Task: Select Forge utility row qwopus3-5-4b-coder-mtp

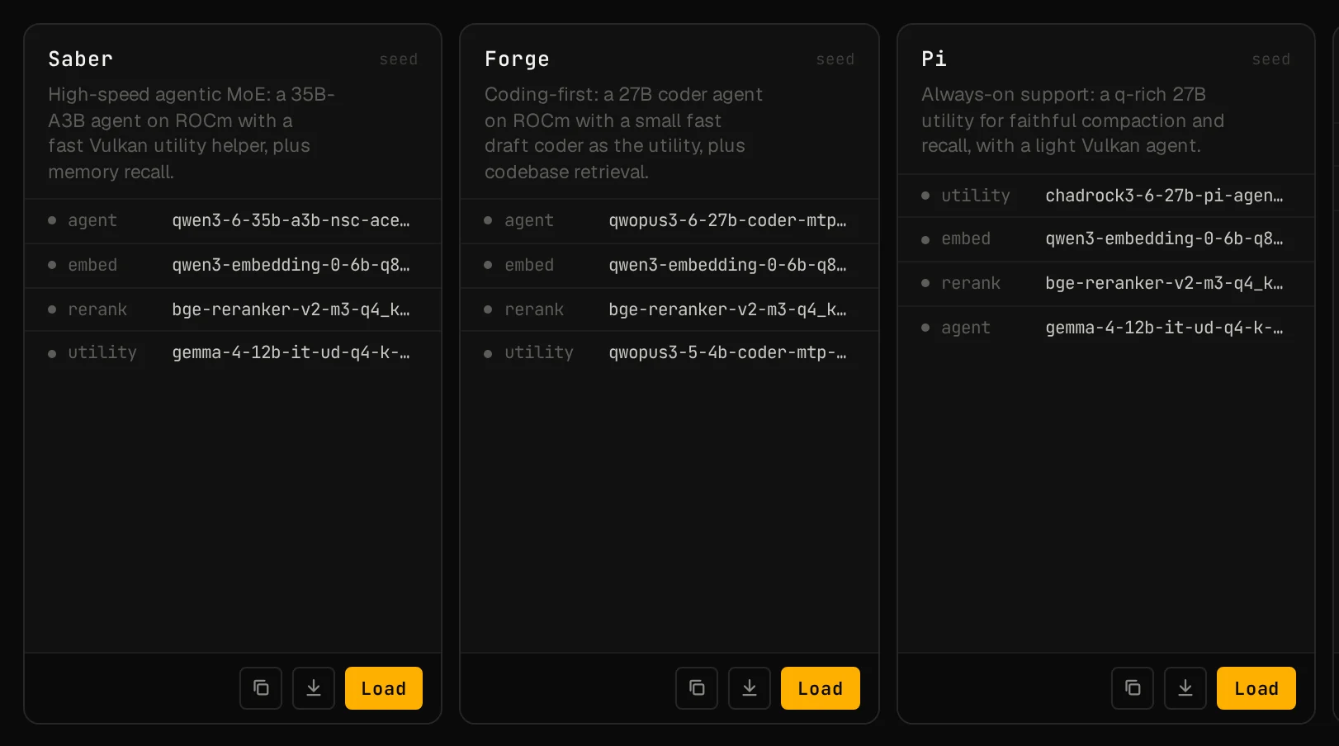Action: (669, 353)
